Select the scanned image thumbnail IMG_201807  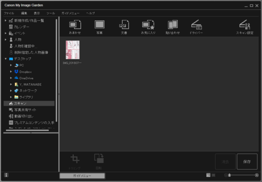click(x=72, y=50)
